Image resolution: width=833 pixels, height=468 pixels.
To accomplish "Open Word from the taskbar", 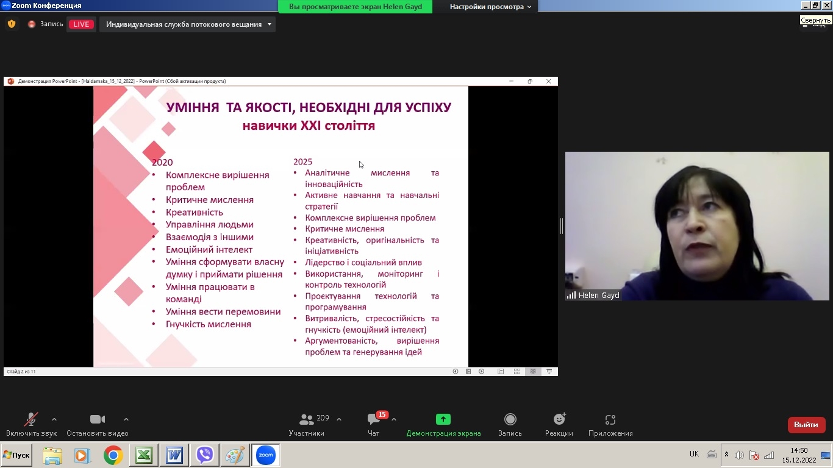I will tap(174, 455).
